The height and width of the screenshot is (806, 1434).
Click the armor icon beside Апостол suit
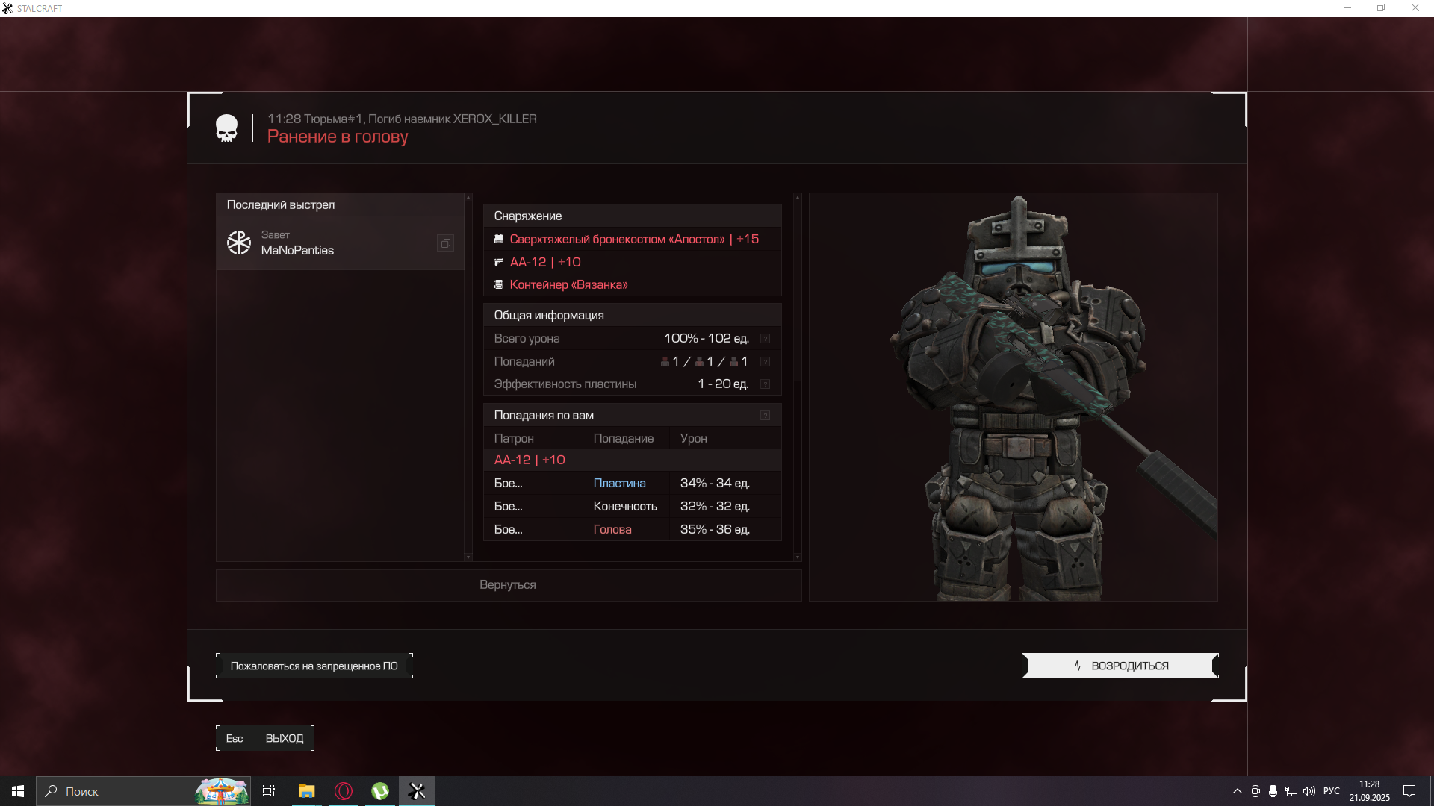499,240
